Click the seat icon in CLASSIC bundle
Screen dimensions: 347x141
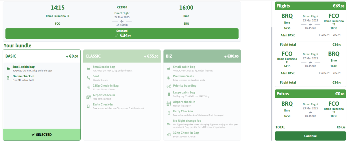(88, 78)
